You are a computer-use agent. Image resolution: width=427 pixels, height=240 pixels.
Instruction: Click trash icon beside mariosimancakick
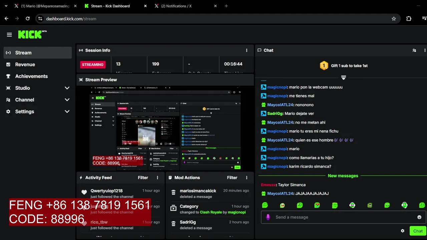tap(173, 193)
